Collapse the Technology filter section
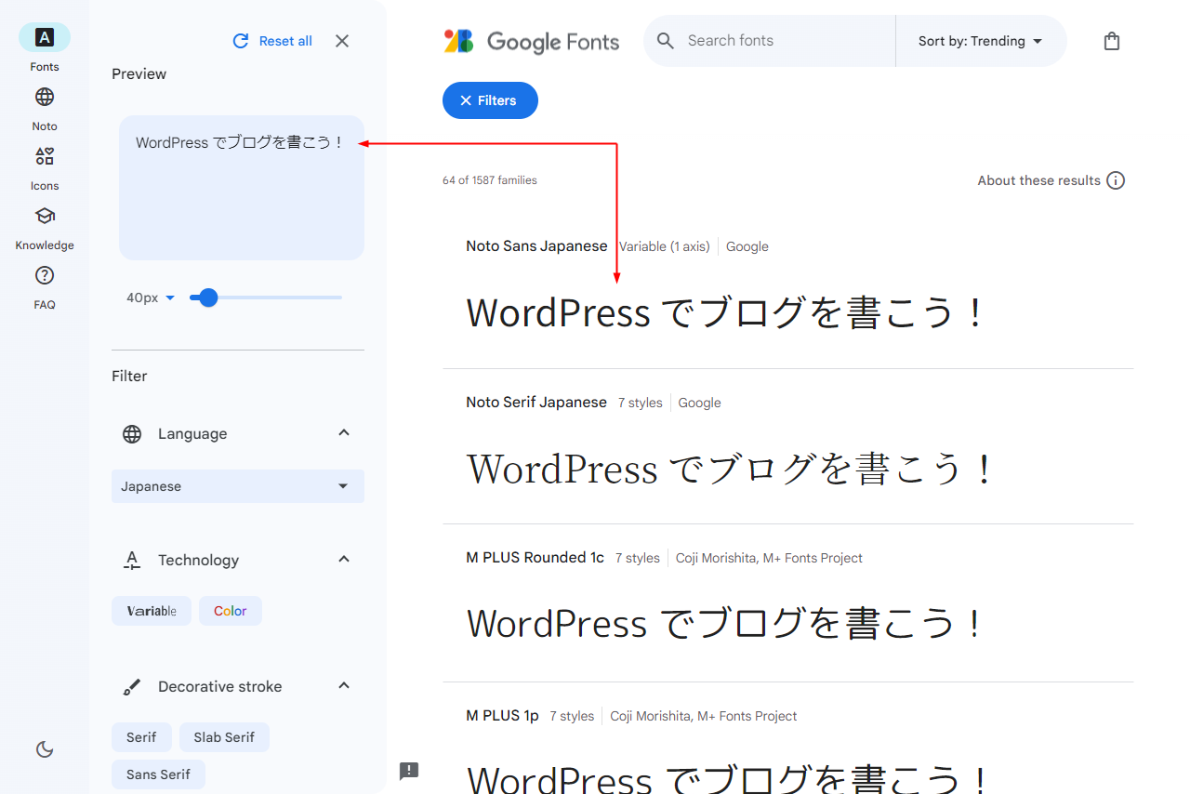Screen dimensions: 1190x794 [344, 560]
